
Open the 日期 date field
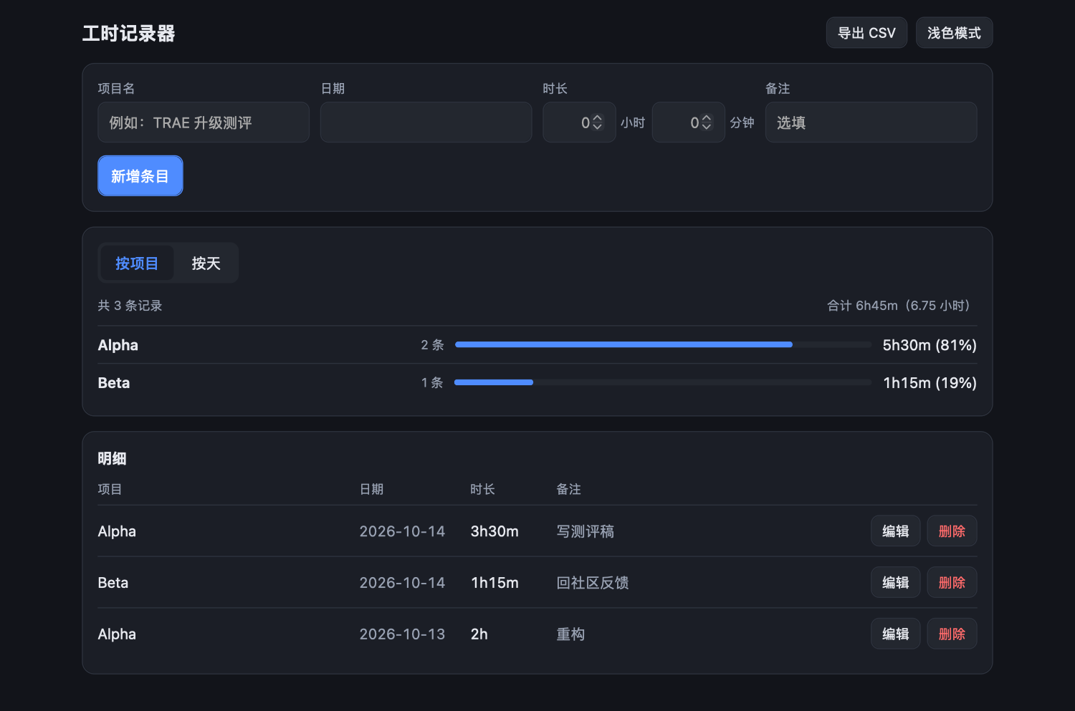click(x=426, y=122)
